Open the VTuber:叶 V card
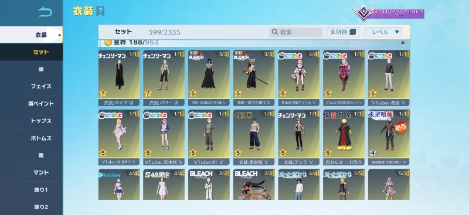 point(209,138)
